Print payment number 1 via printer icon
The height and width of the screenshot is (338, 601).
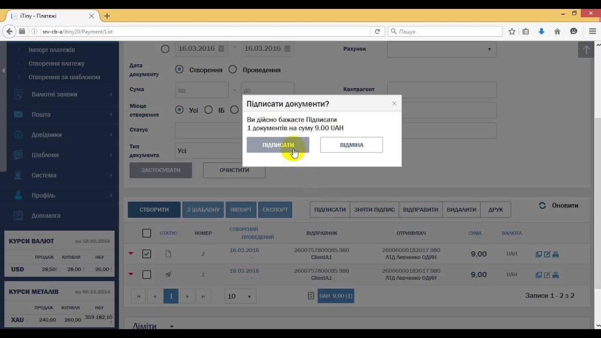pos(555,275)
